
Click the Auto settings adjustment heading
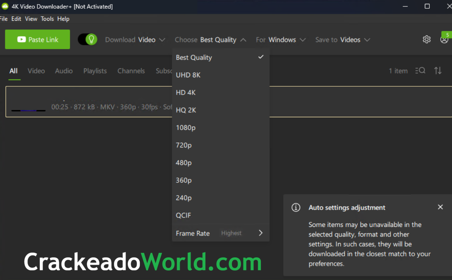[x=347, y=208]
